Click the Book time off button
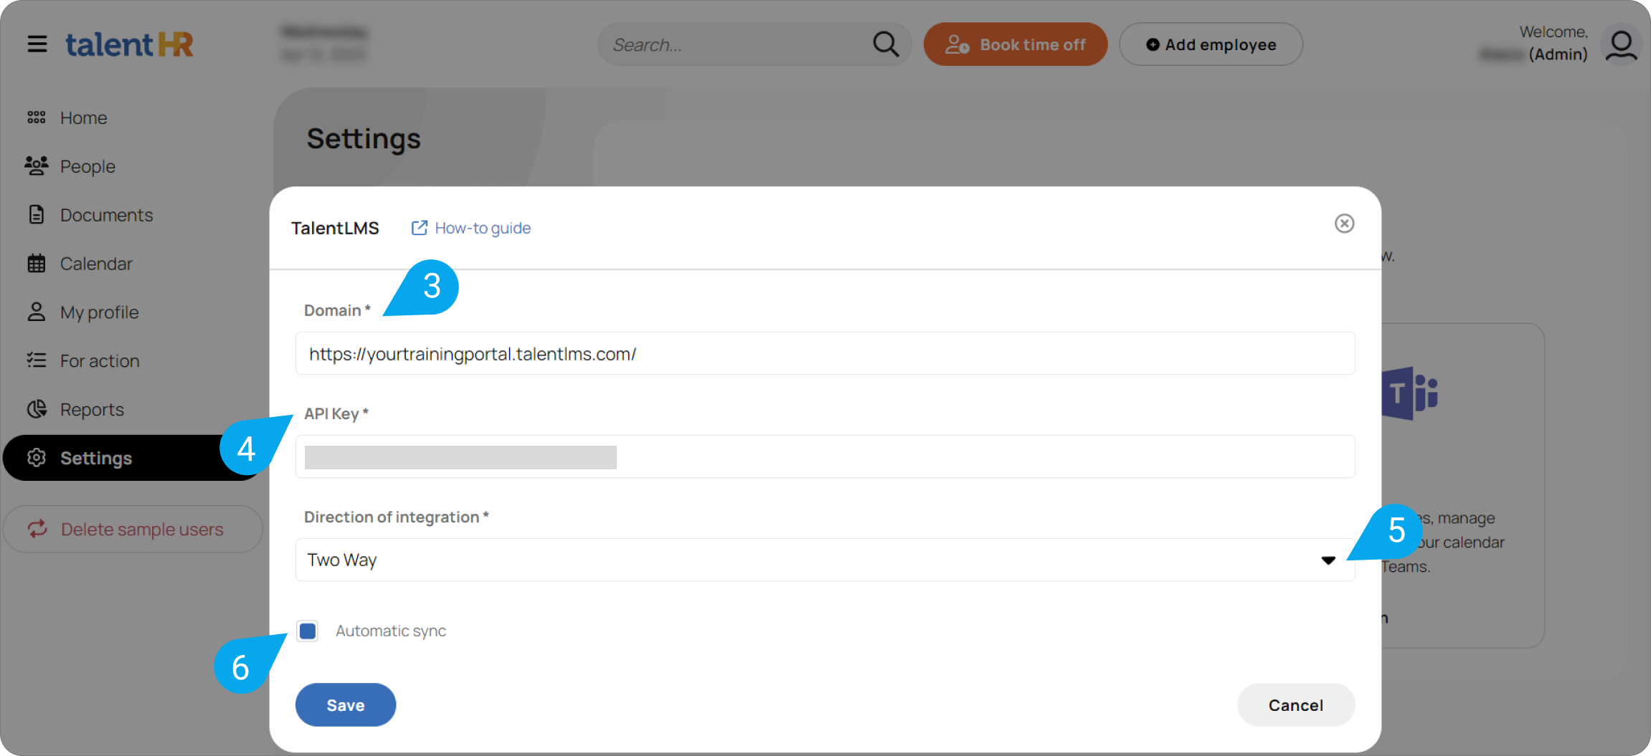The image size is (1651, 756). point(1015,44)
